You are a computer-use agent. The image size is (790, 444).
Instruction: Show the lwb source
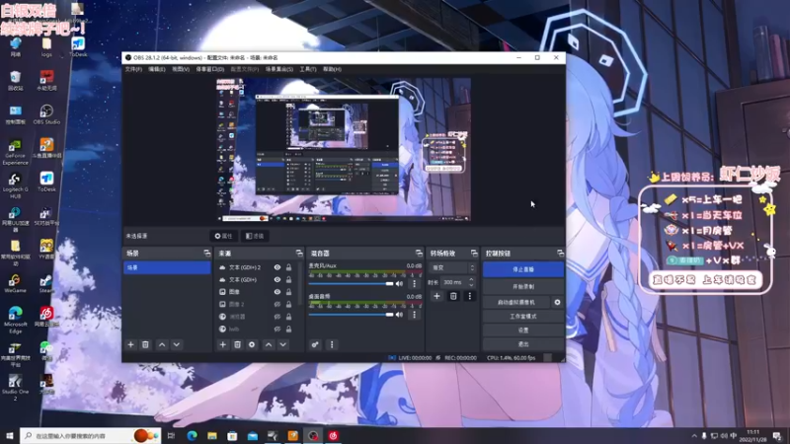277,329
